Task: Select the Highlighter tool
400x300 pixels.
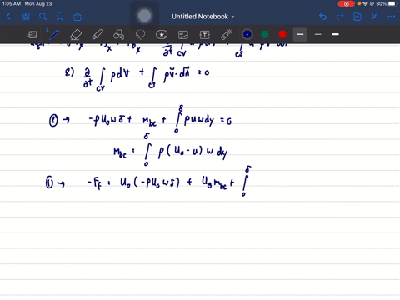Action: pyautogui.click(x=97, y=35)
